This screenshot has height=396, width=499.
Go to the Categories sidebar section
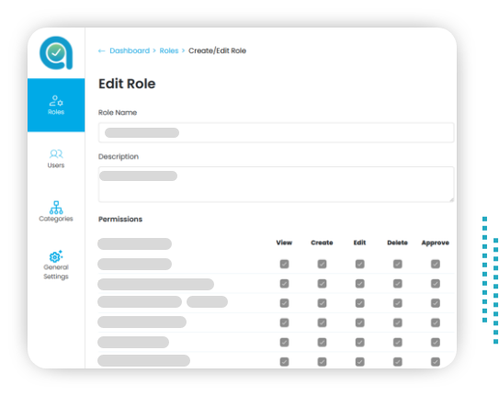point(56,211)
